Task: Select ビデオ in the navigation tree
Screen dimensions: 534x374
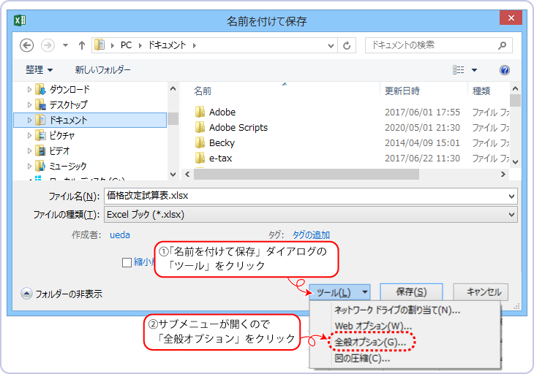Action: 59,151
